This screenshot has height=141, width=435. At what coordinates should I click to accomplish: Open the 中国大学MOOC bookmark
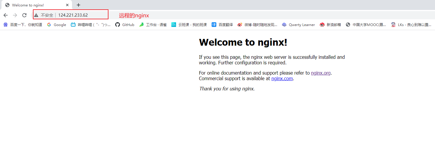pyautogui.click(x=366, y=25)
